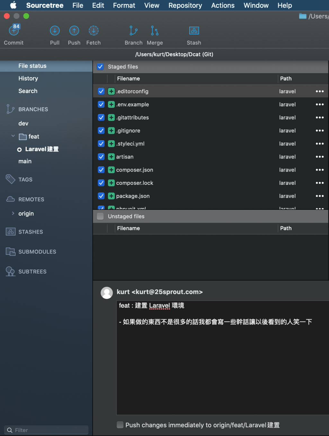
Task: Click the Commit toolbar icon
Action: (14, 30)
